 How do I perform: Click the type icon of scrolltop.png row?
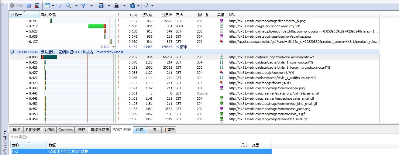tap(222, 36)
